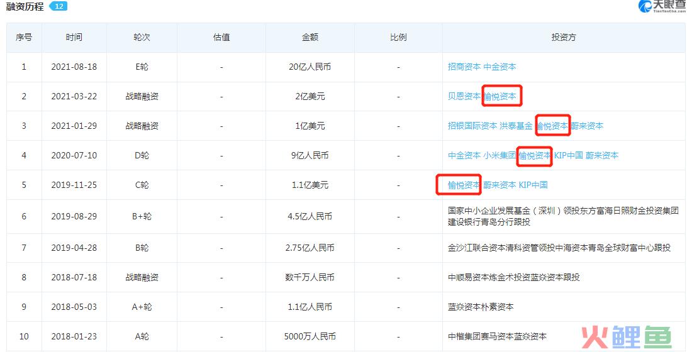Click investor text 中顺易资本炼金术投资蓝焱资本跟投
The height and width of the screenshot is (352, 687).
click(513, 277)
